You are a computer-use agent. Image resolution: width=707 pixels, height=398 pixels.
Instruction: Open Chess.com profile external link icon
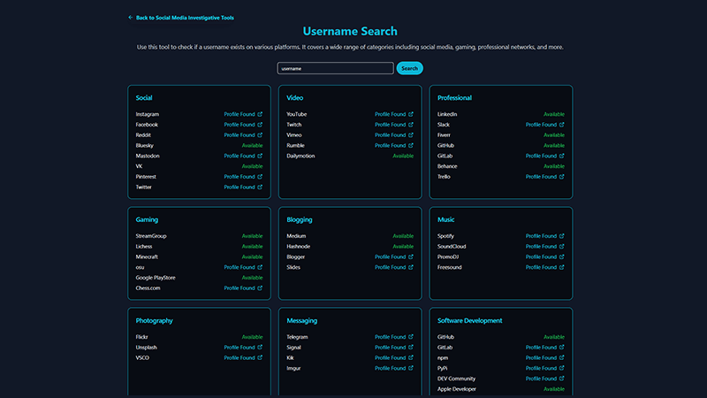tap(260, 288)
